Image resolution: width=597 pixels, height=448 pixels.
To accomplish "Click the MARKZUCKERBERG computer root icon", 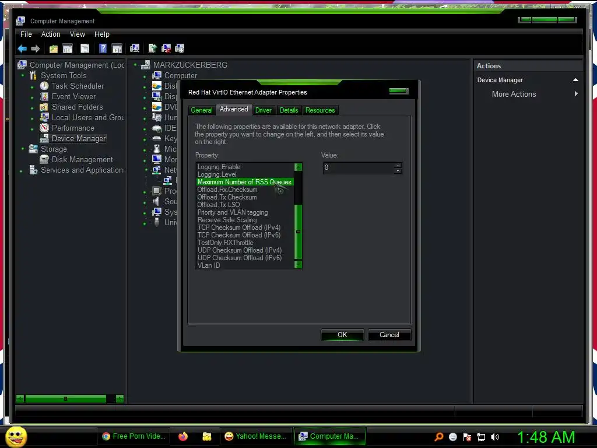I will click(145, 65).
